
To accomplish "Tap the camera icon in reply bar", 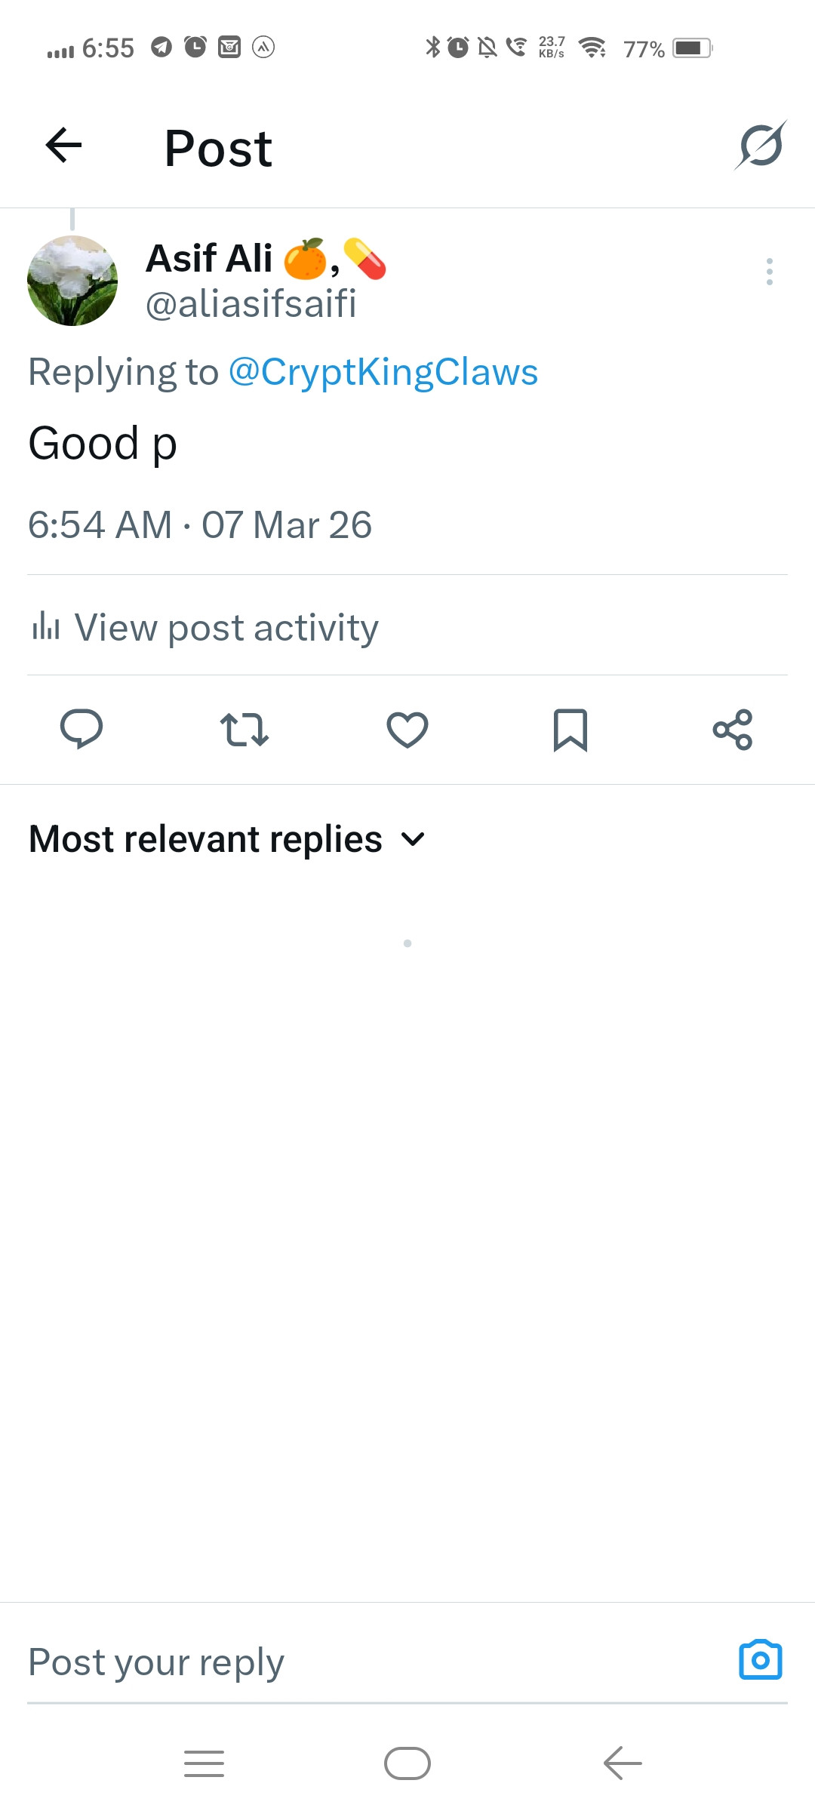I will click(x=761, y=1660).
